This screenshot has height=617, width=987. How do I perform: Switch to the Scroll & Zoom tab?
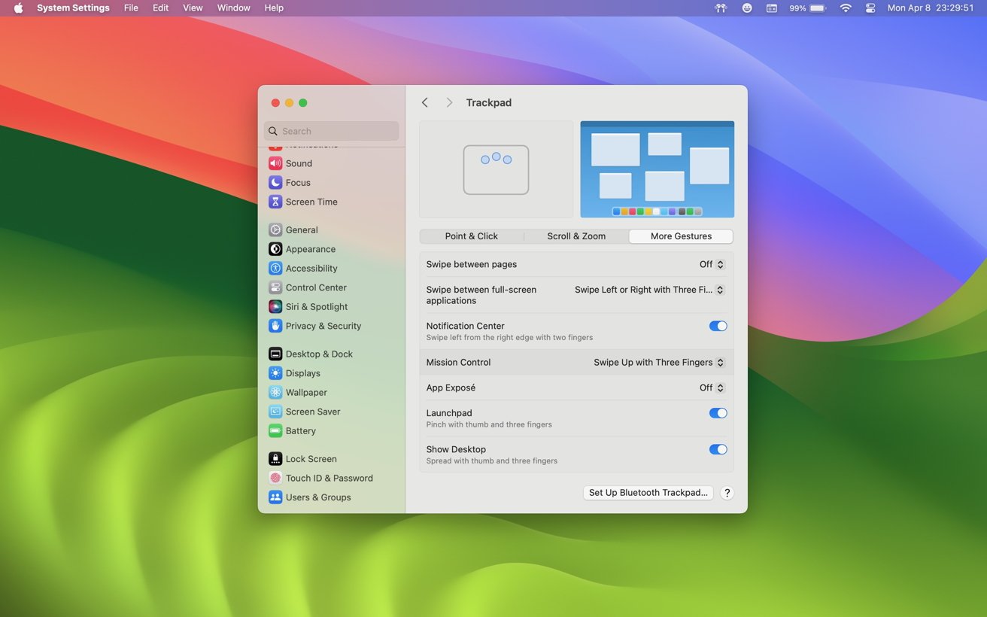point(576,236)
